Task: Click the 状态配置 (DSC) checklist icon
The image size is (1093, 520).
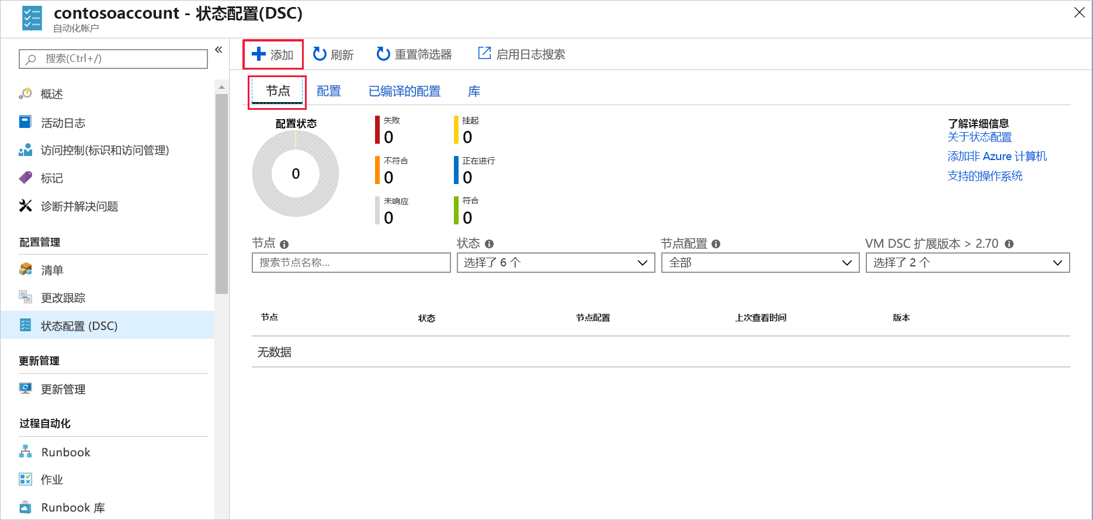Action: 26,325
